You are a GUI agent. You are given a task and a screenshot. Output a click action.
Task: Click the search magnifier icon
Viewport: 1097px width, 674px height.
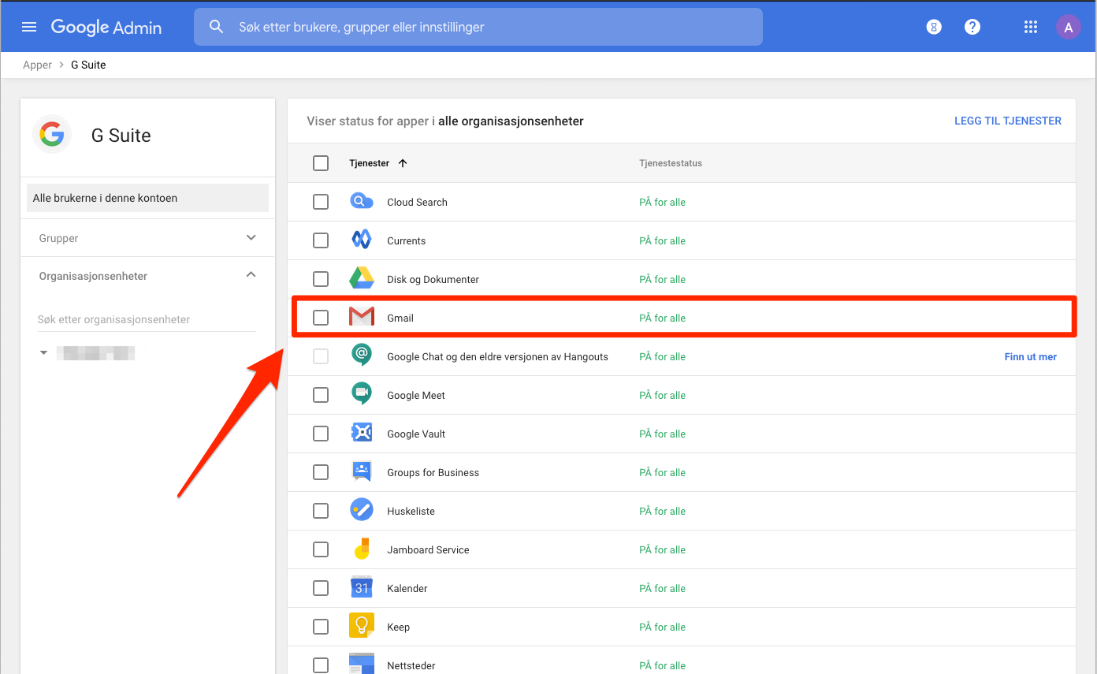(x=217, y=27)
